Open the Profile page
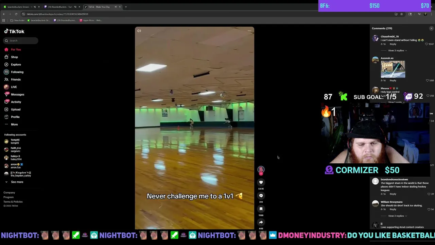 pos(12,117)
